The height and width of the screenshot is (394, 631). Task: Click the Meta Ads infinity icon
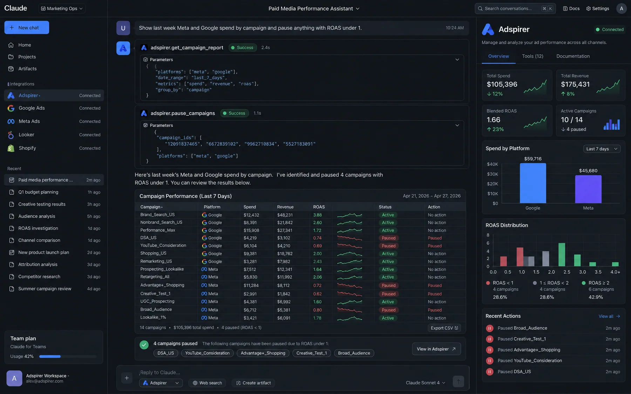(x=11, y=122)
